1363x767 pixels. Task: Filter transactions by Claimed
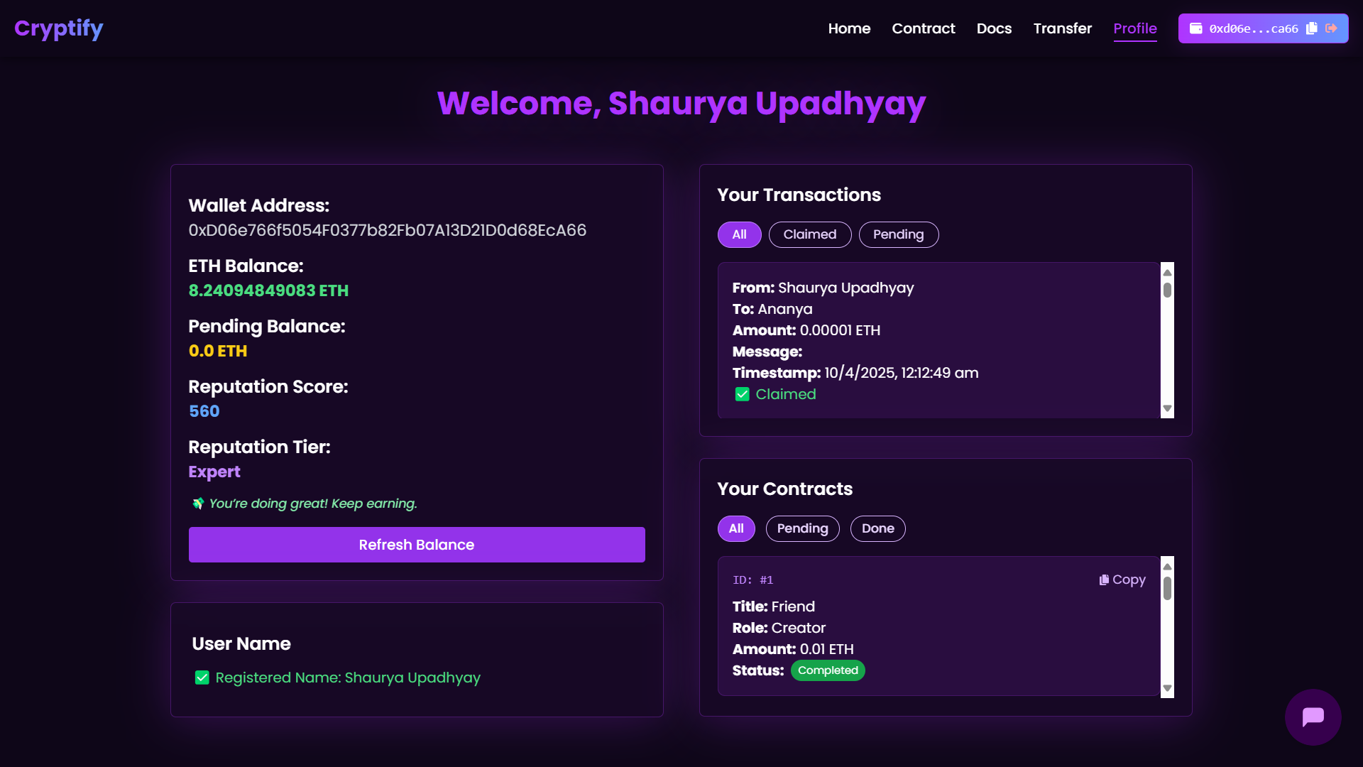click(809, 234)
